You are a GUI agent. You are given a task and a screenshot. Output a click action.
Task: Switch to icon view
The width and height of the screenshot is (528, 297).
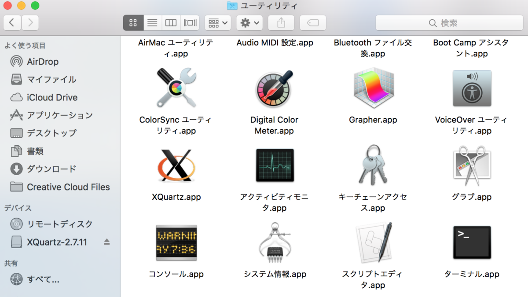tap(133, 22)
